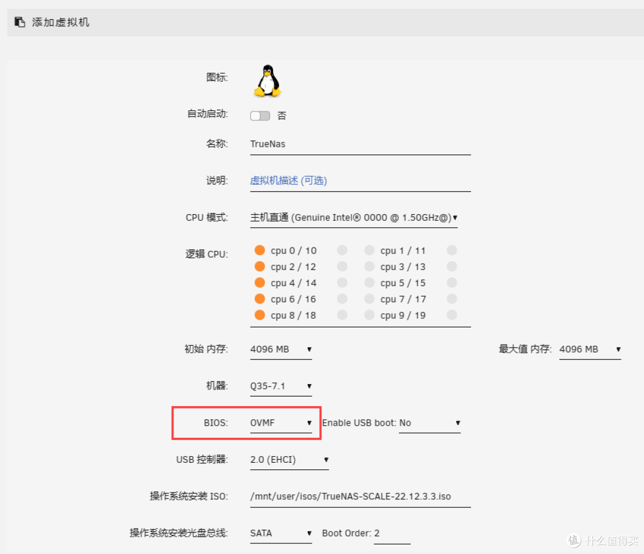The height and width of the screenshot is (554, 644).
Task: Click the 'Boot Order:' label
Action: pos(347,534)
